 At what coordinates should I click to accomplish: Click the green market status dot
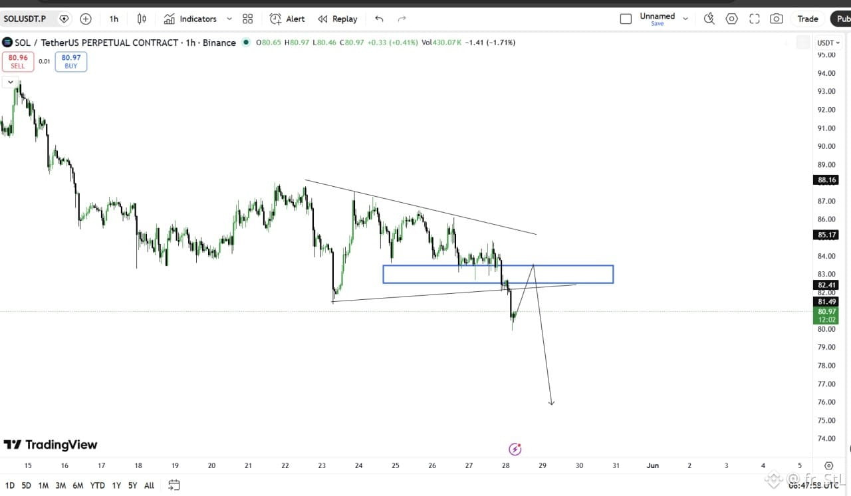click(246, 43)
